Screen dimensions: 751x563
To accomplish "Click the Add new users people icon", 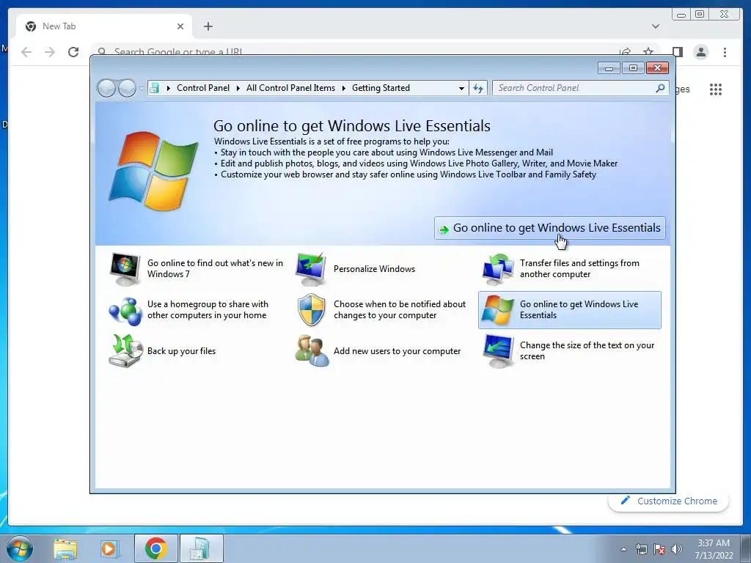I will (312, 351).
